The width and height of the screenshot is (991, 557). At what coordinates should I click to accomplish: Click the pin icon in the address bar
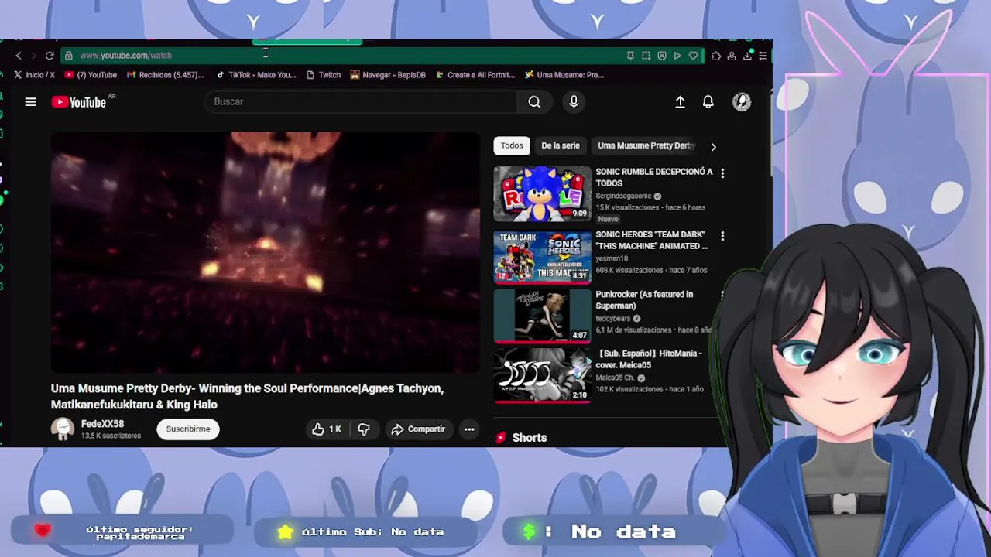coord(630,56)
